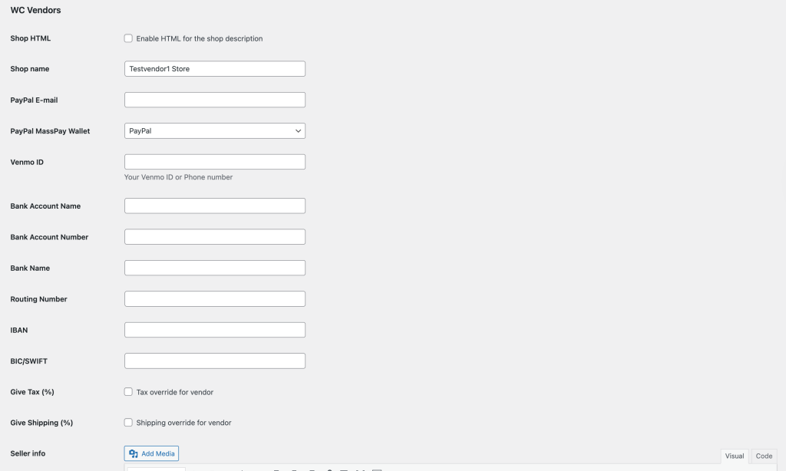The width and height of the screenshot is (786, 471).
Task: Click the Seller info label
Action: click(x=28, y=453)
